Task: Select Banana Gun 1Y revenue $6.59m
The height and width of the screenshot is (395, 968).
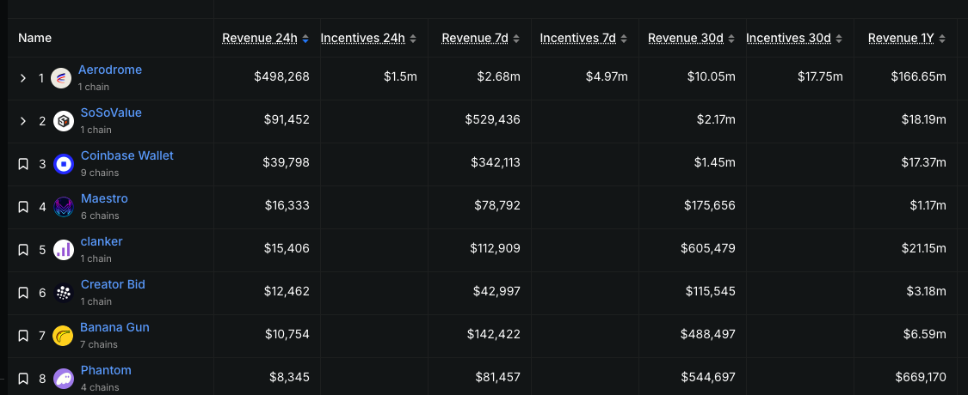Action: tap(926, 334)
